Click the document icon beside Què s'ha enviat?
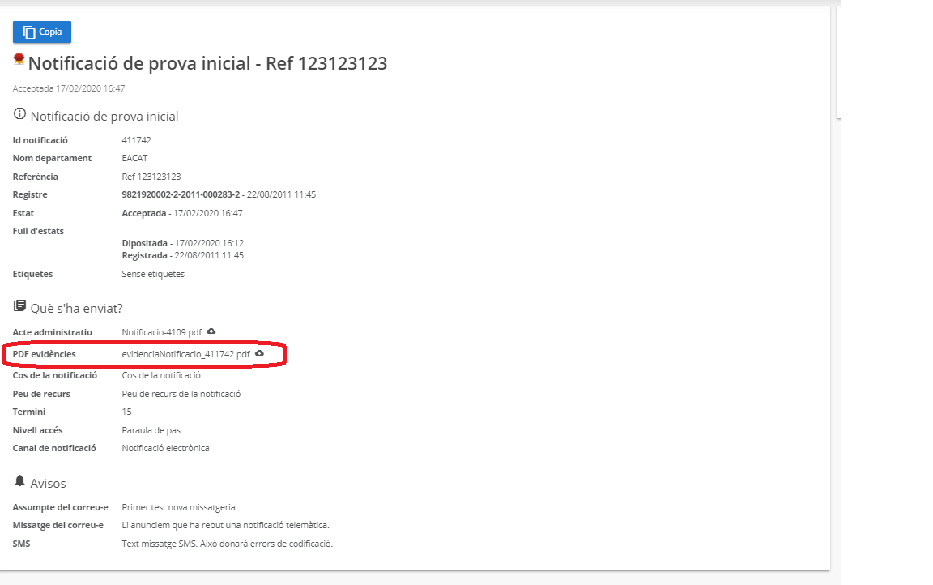This screenshot has width=933, height=585. pyautogui.click(x=19, y=306)
